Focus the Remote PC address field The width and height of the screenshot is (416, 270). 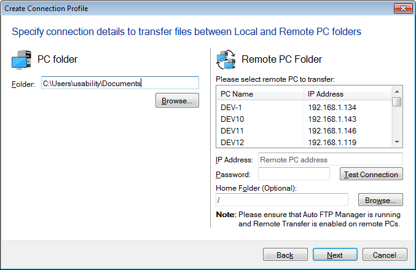click(331, 159)
